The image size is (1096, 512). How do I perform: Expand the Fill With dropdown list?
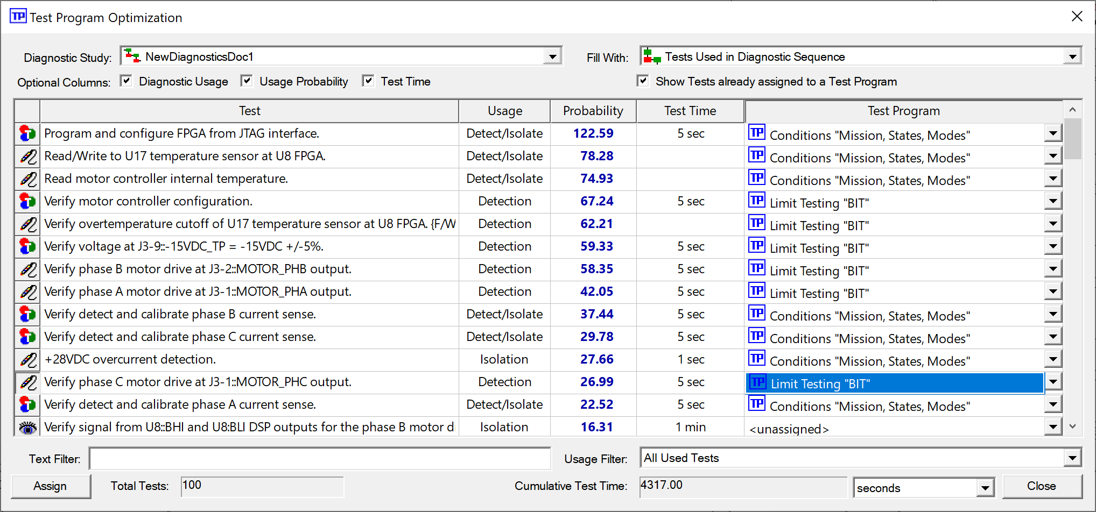1072,56
